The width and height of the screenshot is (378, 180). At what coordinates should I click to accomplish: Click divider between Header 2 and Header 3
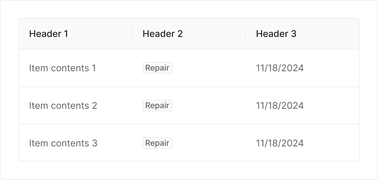click(x=246, y=34)
